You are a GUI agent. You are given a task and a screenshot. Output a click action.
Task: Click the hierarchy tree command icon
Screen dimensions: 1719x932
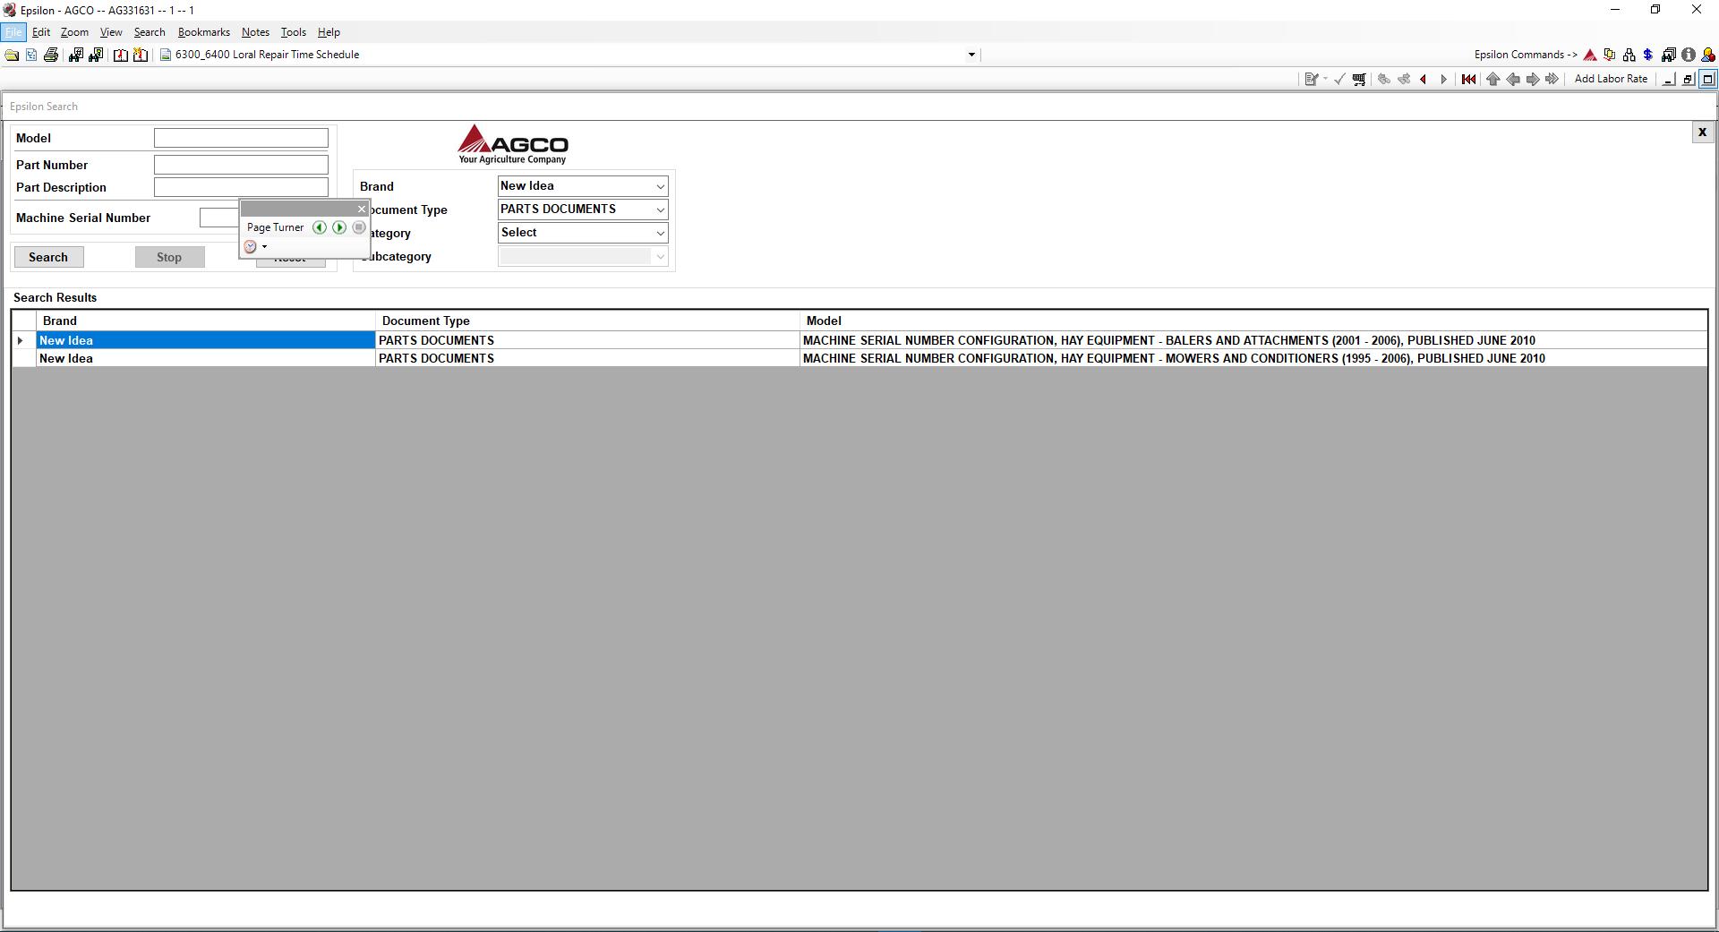[x=1629, y=56]
